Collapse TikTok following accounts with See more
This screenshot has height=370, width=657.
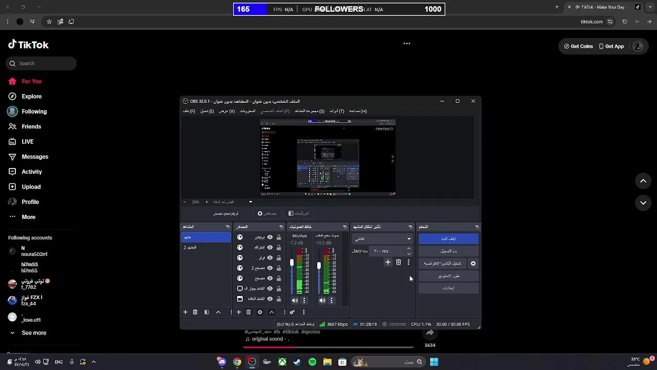click(x=28, y=333)
